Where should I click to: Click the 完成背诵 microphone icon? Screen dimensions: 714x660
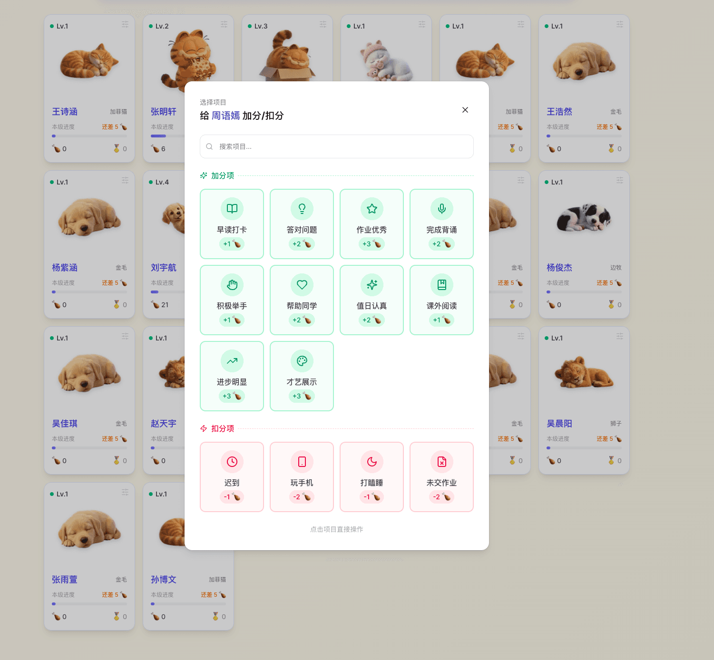(x=441, y=209)
